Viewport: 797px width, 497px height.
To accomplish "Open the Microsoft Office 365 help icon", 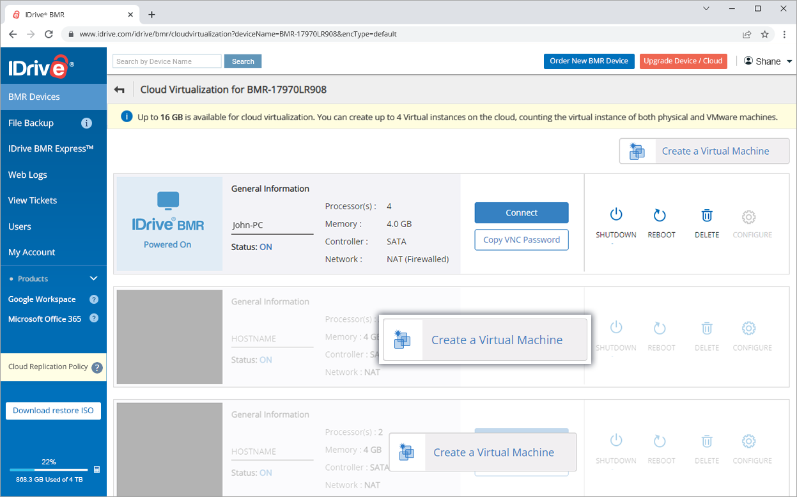I will point(94,319).
